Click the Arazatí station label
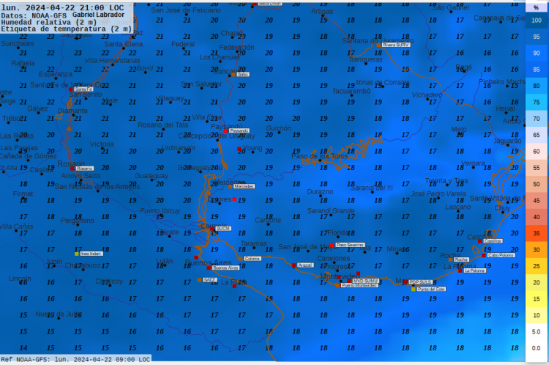Screen dimensions: 549x365 tap(305, 265)
